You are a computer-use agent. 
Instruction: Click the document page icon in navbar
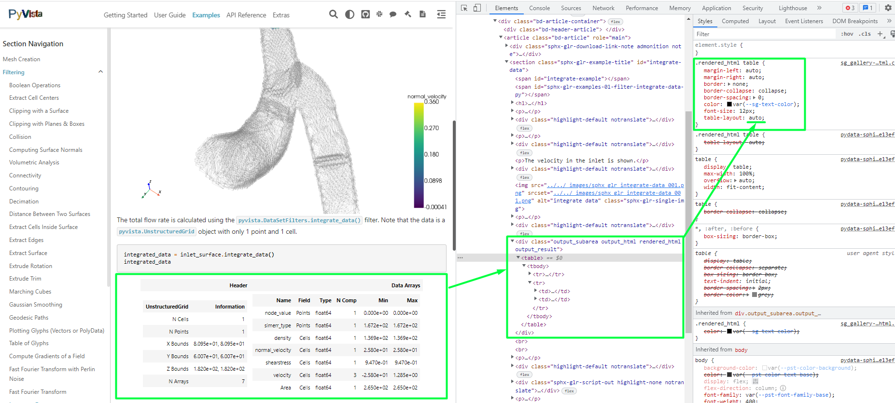pos(422,14)
